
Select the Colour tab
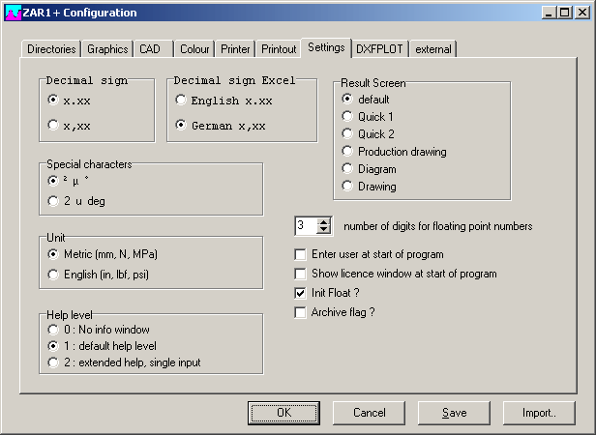point(194,48)
